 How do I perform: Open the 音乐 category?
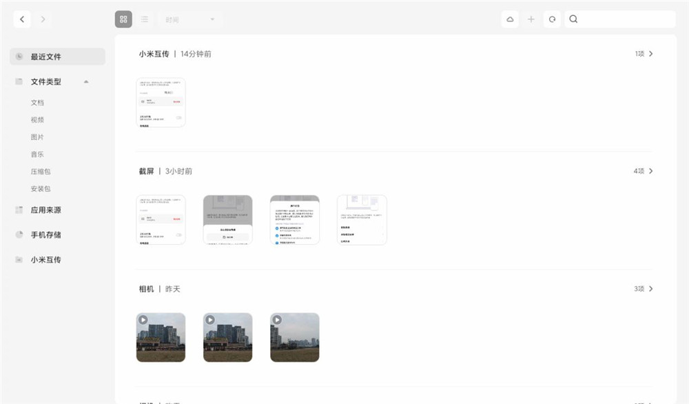point(38,154)
